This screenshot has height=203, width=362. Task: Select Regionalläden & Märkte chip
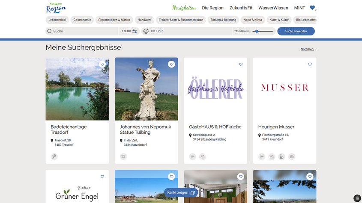(x=114, y=20)
